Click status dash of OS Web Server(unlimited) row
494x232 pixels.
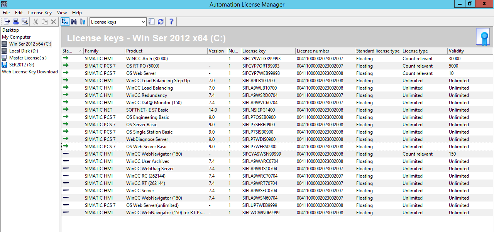point(66,205)
